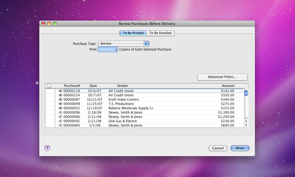This screenshot has height=177, width=295.
Task: Click the date 12/19/07
Action: (x=94, y=108)
